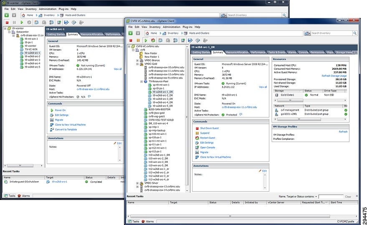Open the Getting Started tab in the t9-vcenter window

(x=56, y=34)
